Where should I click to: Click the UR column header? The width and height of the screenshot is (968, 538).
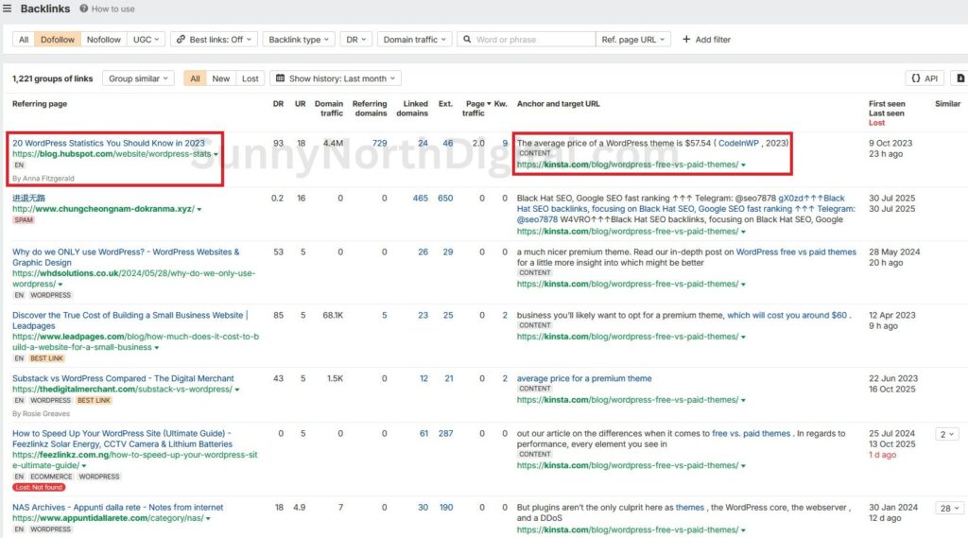tap(300, 104)
